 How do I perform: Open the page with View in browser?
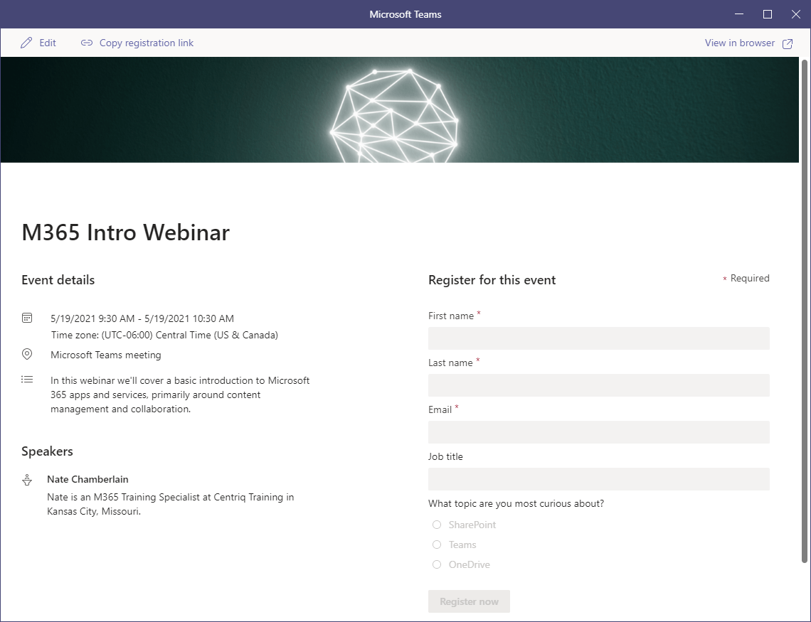coord(740,43)
